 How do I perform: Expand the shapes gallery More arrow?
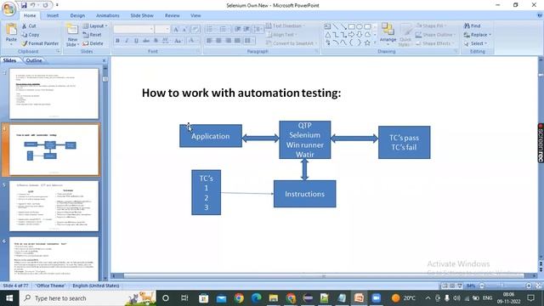[375, 43]
